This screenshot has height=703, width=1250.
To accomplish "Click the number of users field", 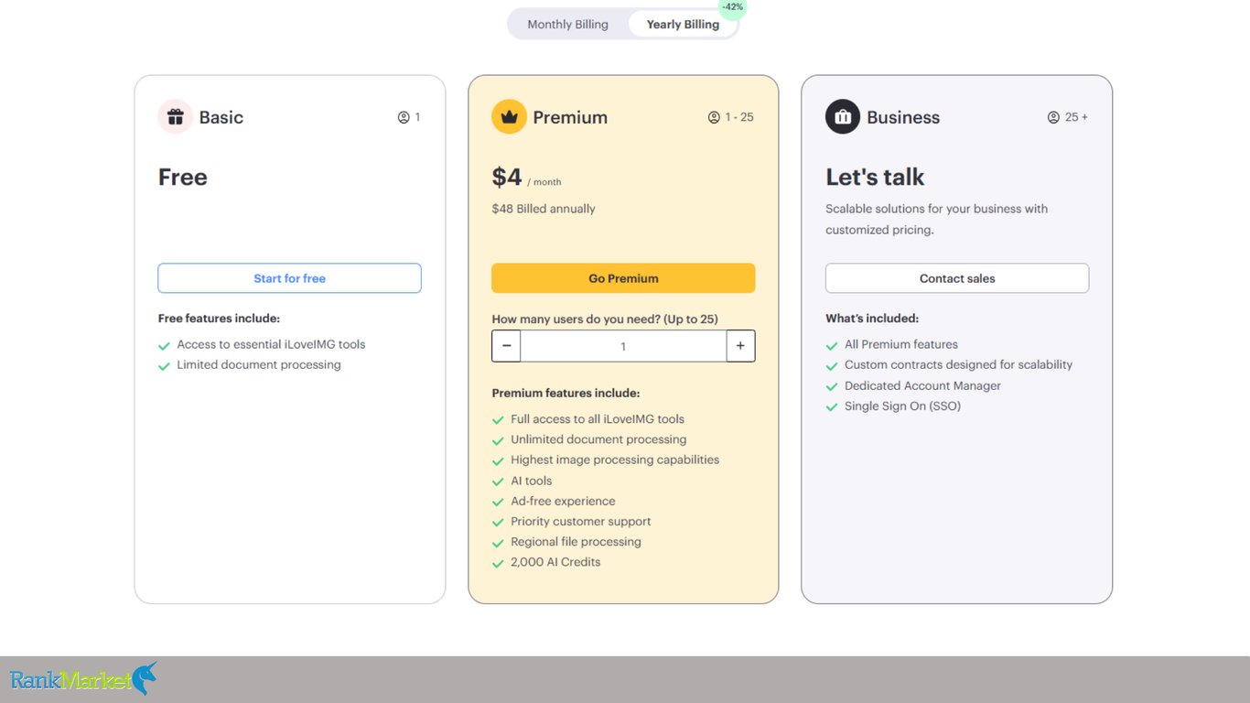I will 623,346.
